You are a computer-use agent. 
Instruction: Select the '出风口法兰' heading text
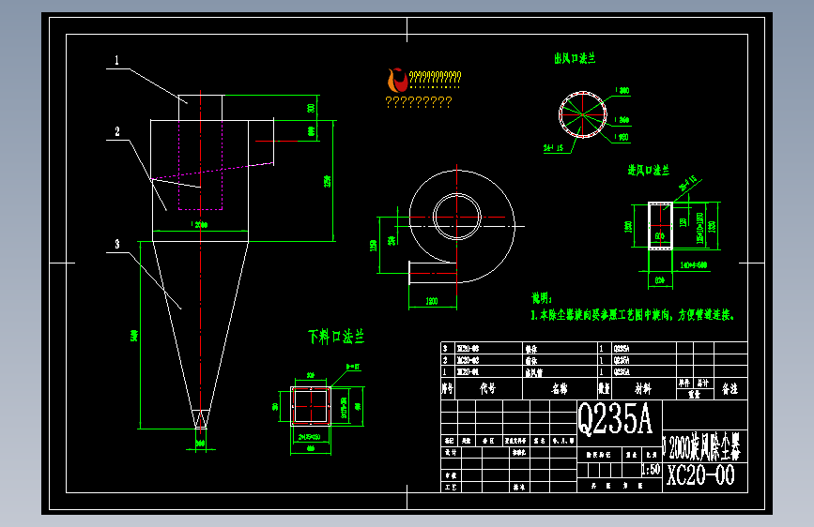coord(575,59)
